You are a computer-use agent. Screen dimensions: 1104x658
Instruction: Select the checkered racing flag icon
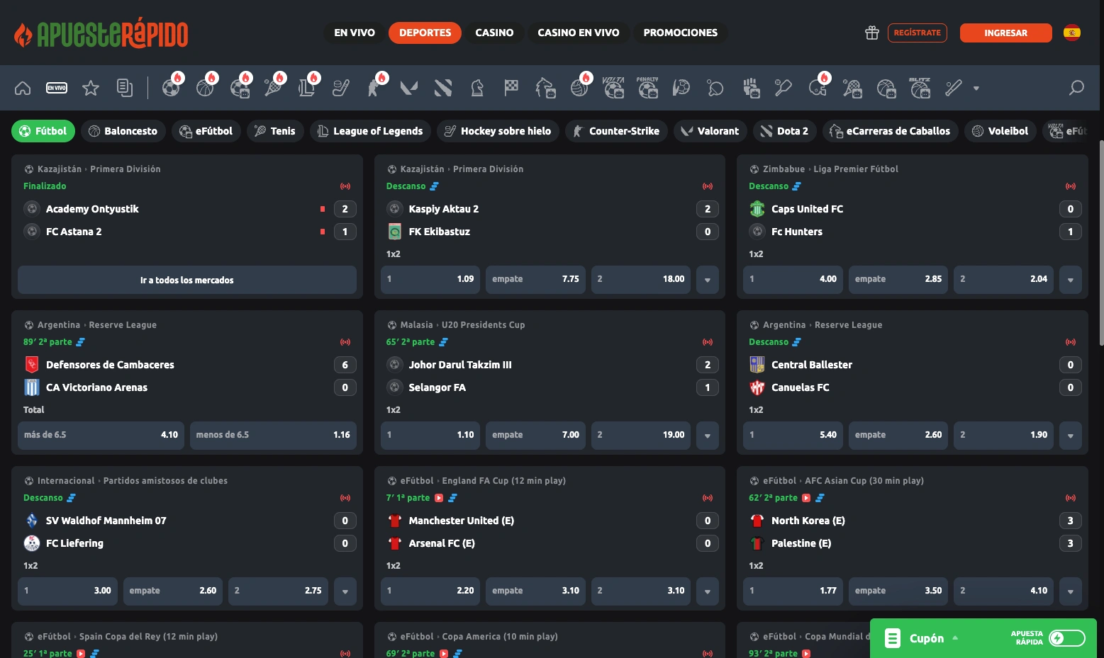[x=511, y=88]
